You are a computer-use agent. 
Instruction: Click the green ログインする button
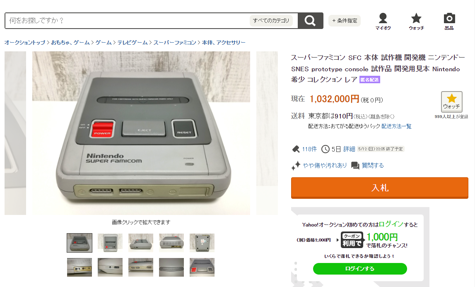pyautogui.click(x=360, y=268)
